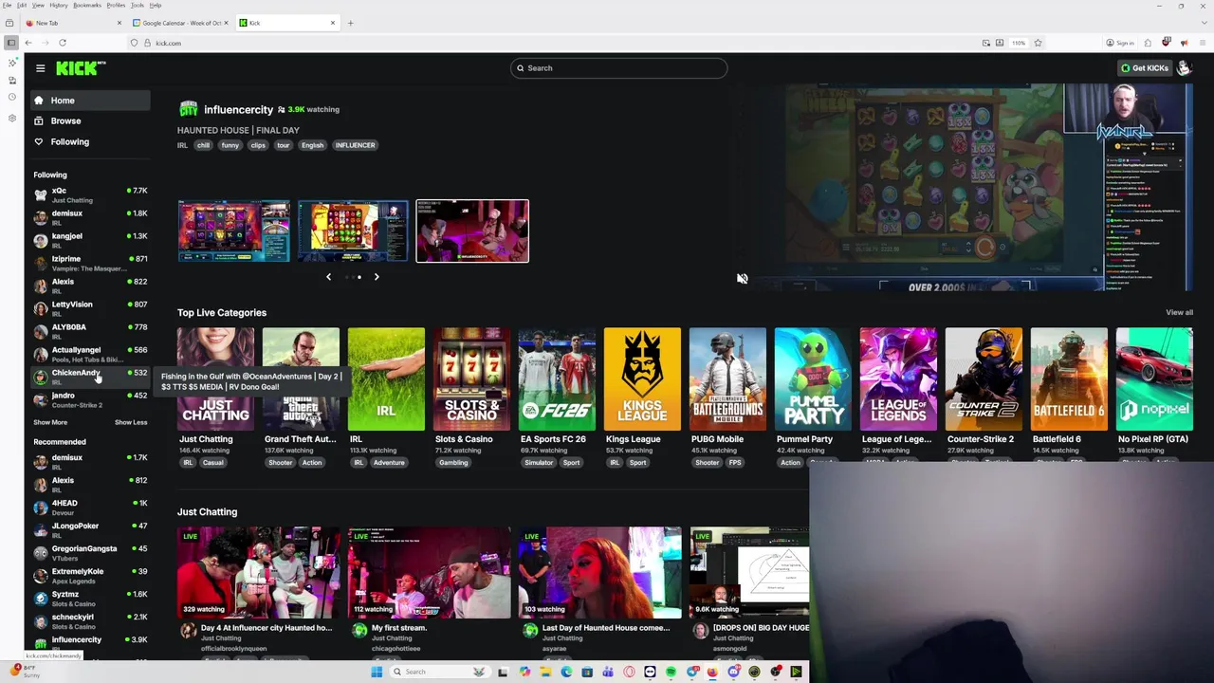Select the third featured stream thumbnail
This screenshot has width=1214, height=683.
click(x=472, y=231)
